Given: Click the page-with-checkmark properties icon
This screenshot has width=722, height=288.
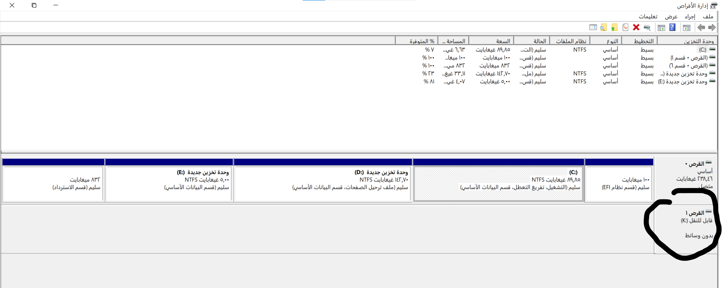Looking at the screenshot, I should click(625, 27).
